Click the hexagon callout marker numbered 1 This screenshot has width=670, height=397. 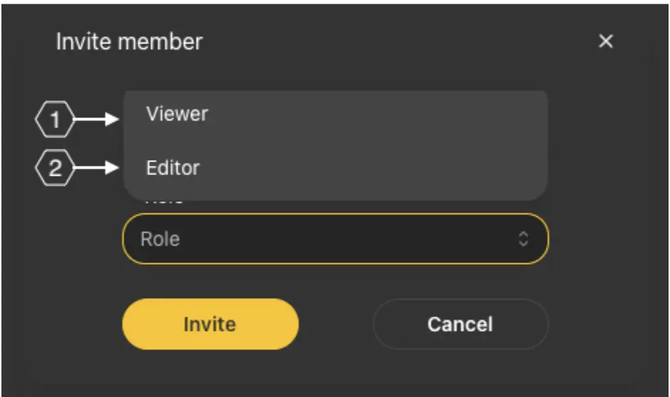(55, 120)
